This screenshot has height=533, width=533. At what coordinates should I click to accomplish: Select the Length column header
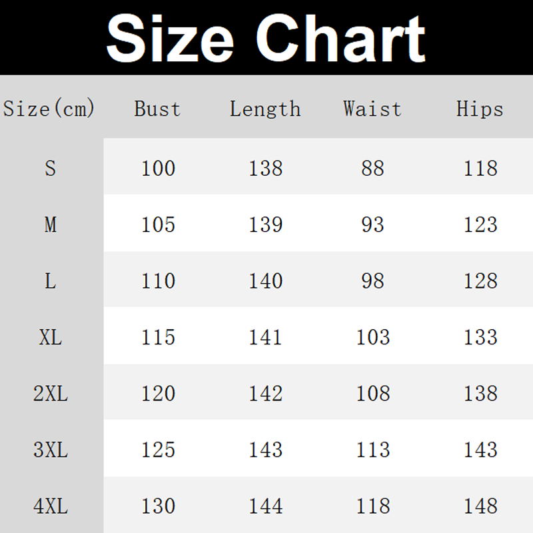pos(265,109)
